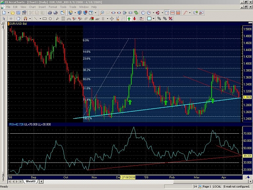
Task: Open the Trade menu
Action: (x=72, y=7)
